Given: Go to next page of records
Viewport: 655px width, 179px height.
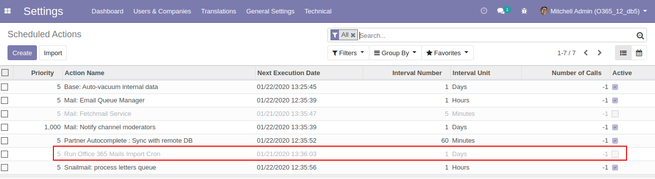Looking at the screenshot, I should point(600,53).
